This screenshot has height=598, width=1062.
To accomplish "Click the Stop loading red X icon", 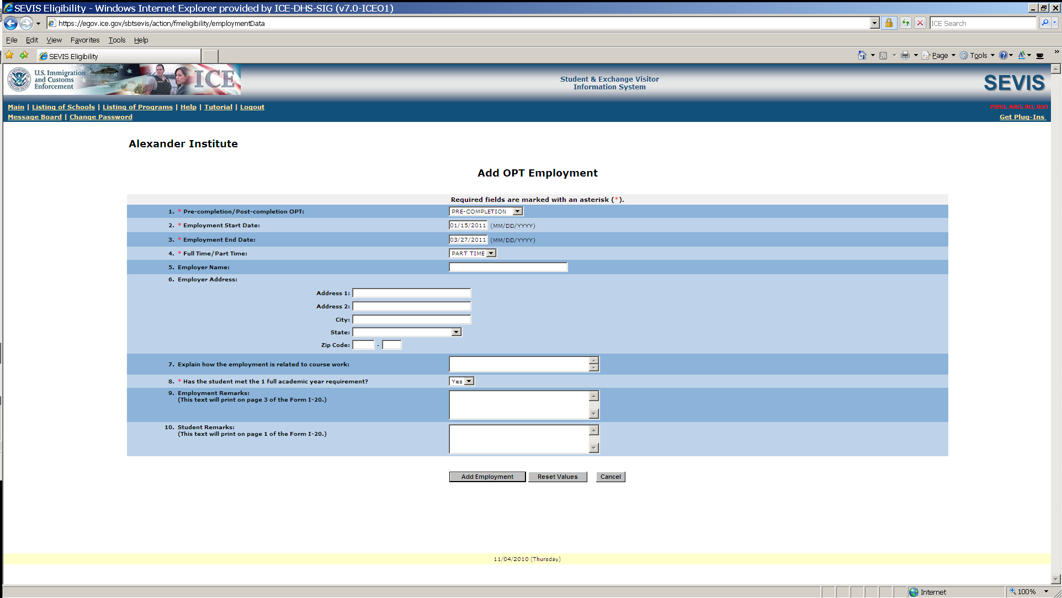I will coord(920,23).
